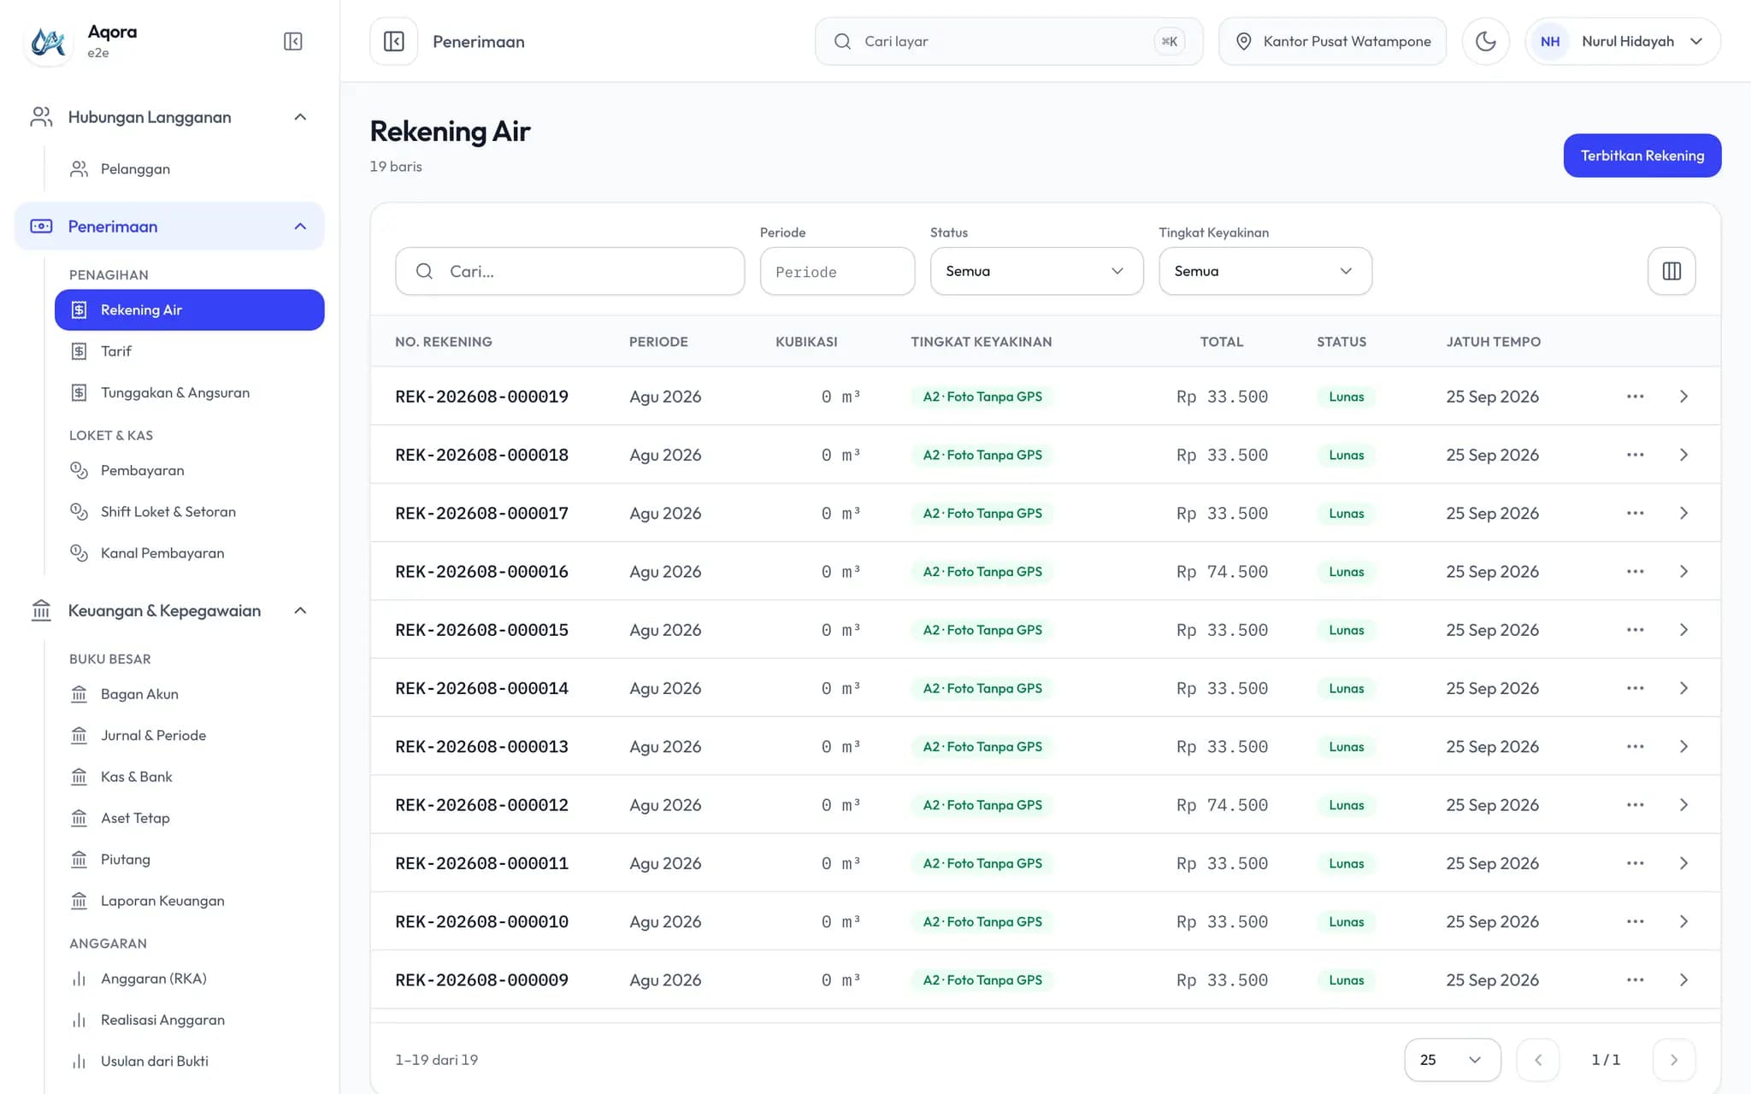Collapse sidebar with icon beside Aqora logo
Viewport: 1751px width, 1094px height.
(292, 41)
